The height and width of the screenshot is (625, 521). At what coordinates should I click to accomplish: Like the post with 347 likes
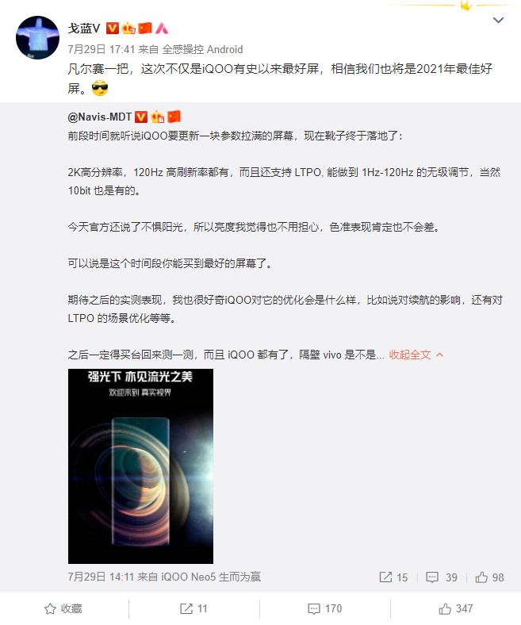[x=456, y=608]
